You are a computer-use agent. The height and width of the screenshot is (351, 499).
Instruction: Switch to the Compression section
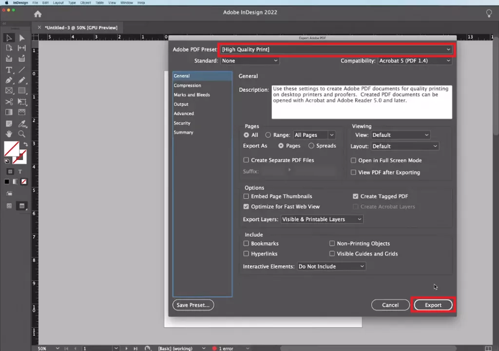tap(188, 85)
